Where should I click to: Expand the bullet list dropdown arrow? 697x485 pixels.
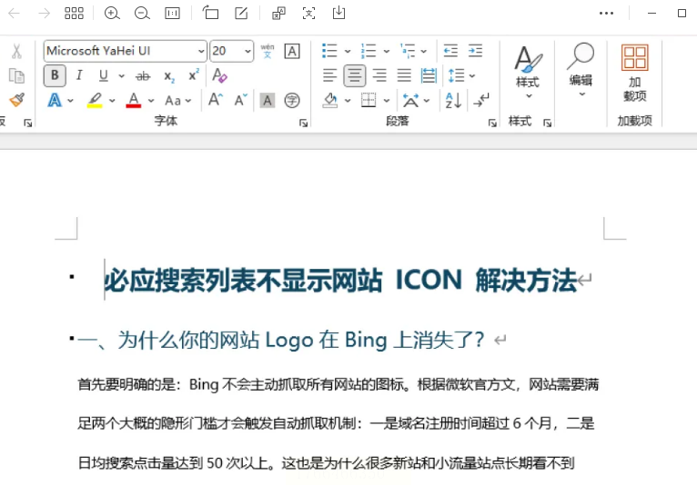[x=348, y=51]
